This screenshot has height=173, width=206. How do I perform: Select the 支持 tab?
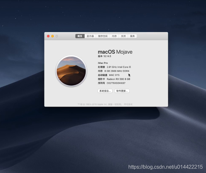click(x=123, y=36)
